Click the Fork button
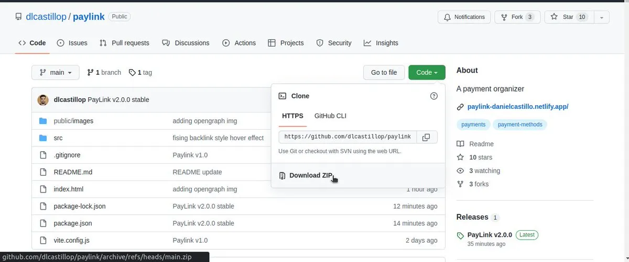This screenshot has height=262, width=629. pos(517,17)
